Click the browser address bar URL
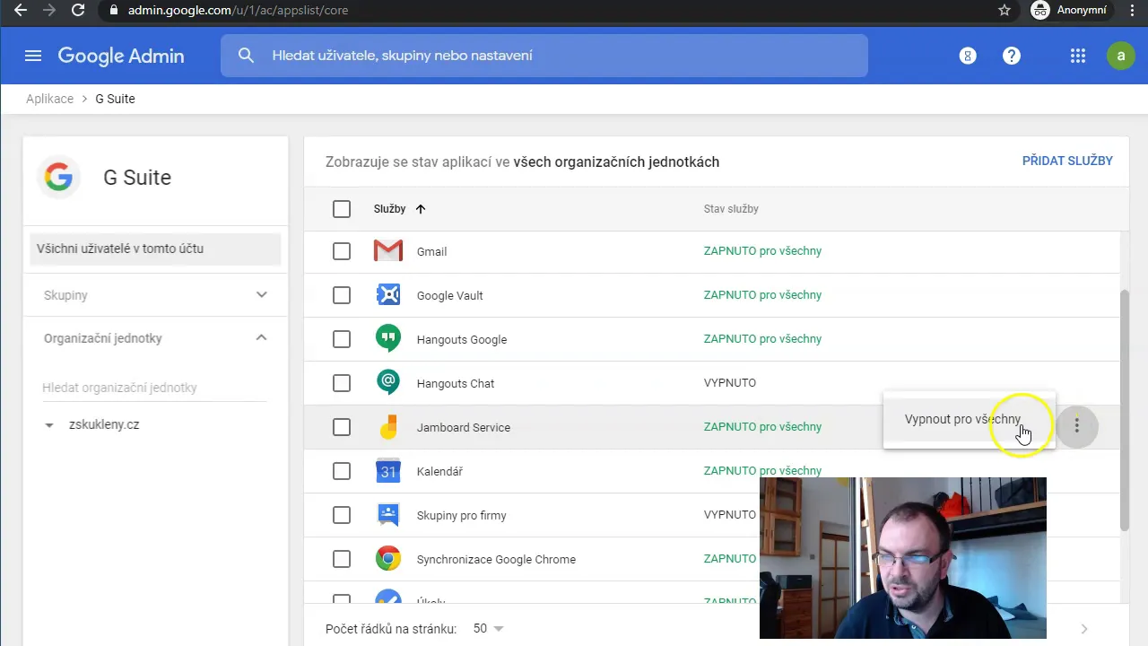The height and width of the screenshot is (646, 1148). pyautogui.click(x=238, y=10)
